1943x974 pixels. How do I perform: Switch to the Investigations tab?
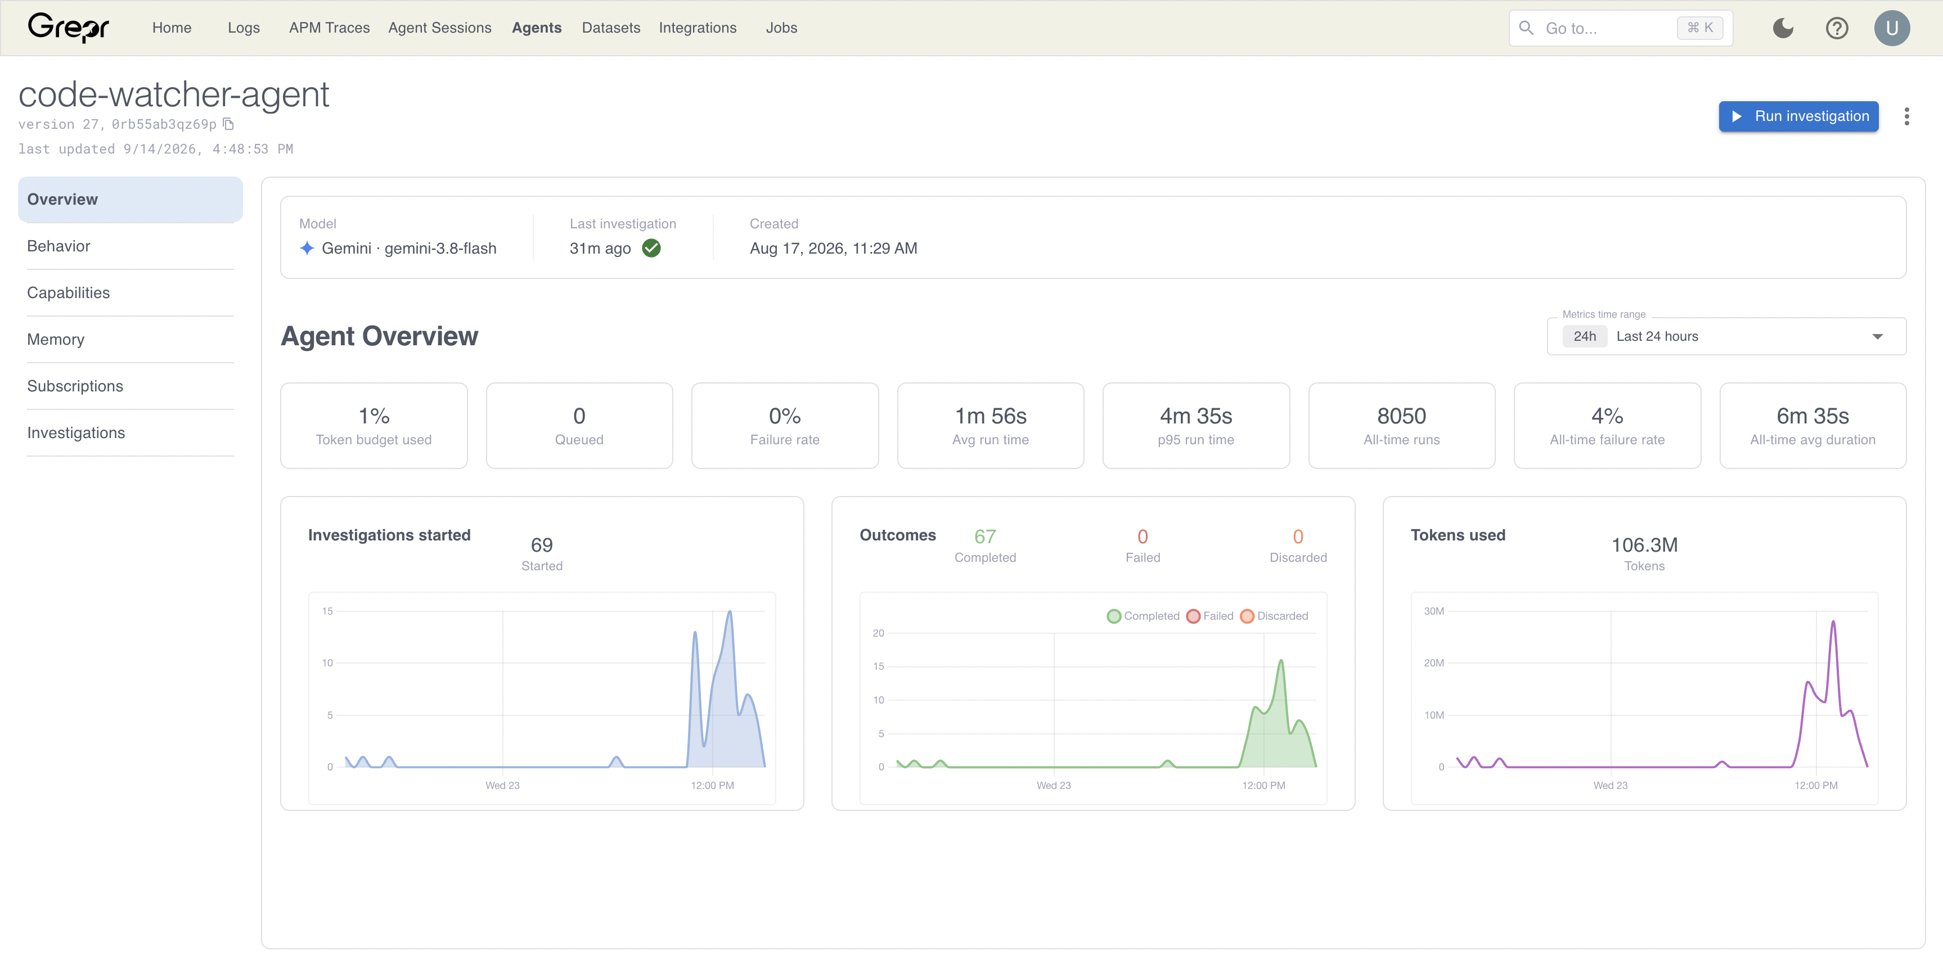click(x=131, y=432)
